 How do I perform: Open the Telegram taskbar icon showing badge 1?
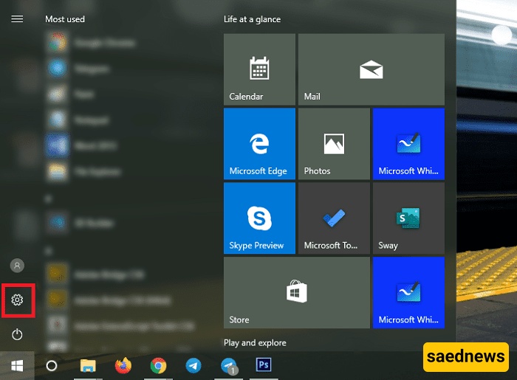click(229, 365)
